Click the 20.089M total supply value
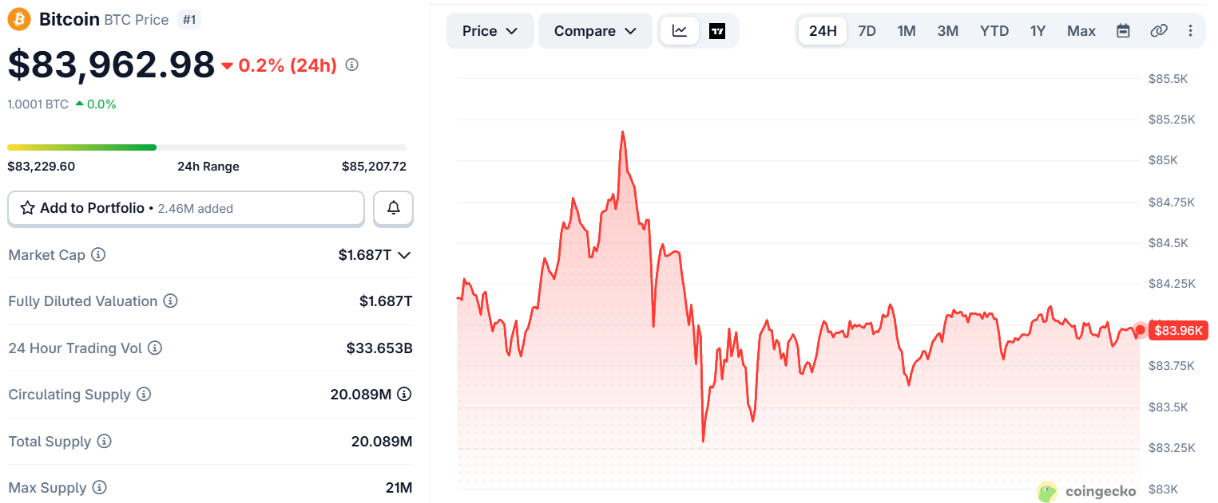Screen dimensions: 1218x503 coord(382,442)
